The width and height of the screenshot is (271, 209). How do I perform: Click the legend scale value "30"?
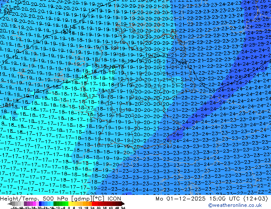pyautogui.click(x=98, y=208)
